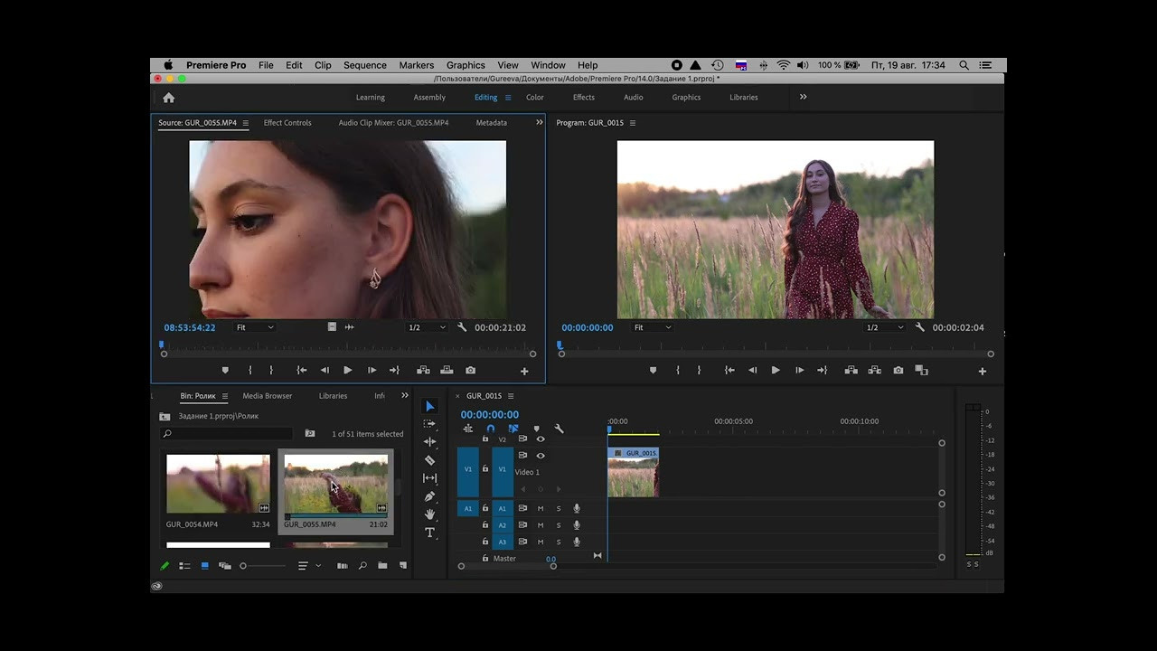1157x651 pixels.
Task: Click the Export Frame camera icon in Source monitor
Action: tap(470, 371)
